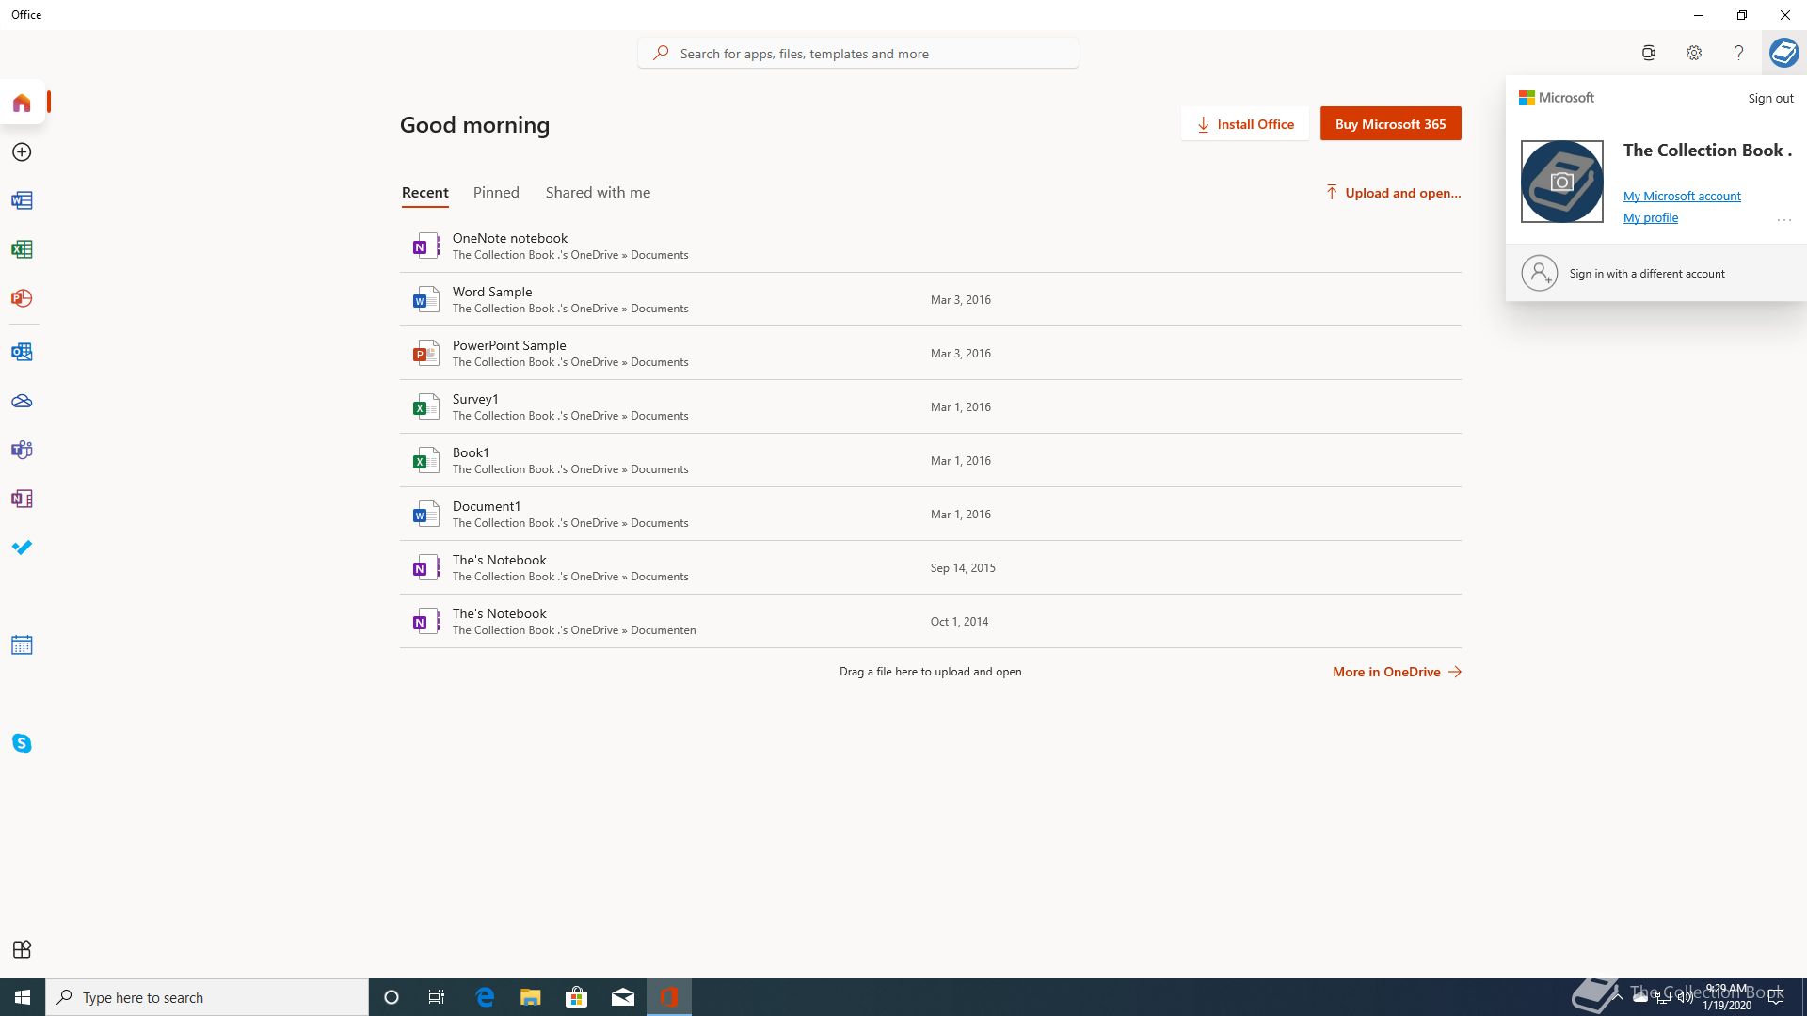The image size is (1807, 1016).
Task: Open Survey1 workbook
Action: coord(931,407)
